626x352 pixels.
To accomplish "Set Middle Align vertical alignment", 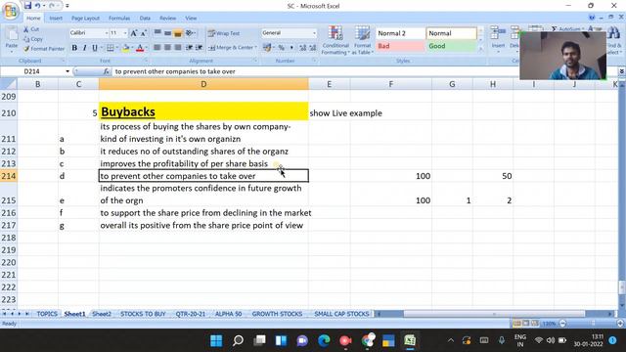I will tap(167, 32).
